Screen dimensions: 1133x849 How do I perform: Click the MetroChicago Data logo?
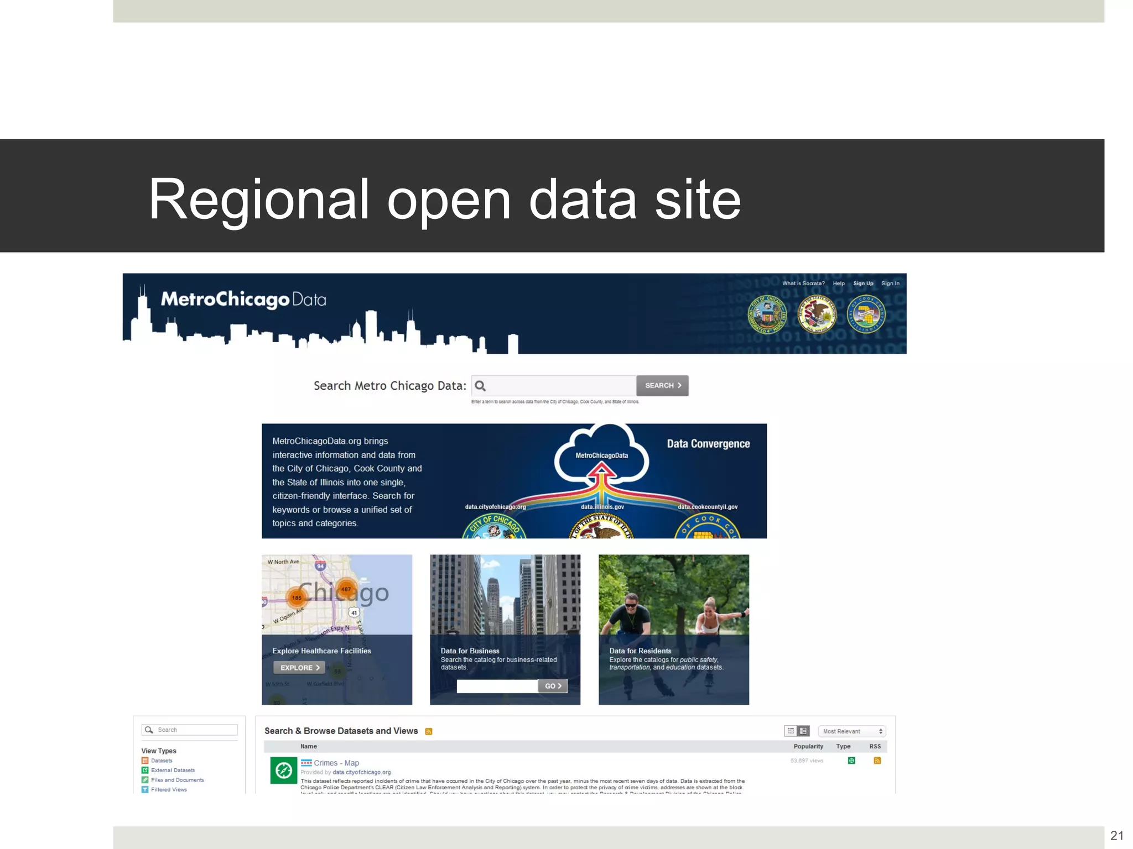243,300
